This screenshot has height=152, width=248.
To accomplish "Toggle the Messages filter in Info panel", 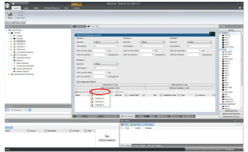I will click(x=148, y=125).
